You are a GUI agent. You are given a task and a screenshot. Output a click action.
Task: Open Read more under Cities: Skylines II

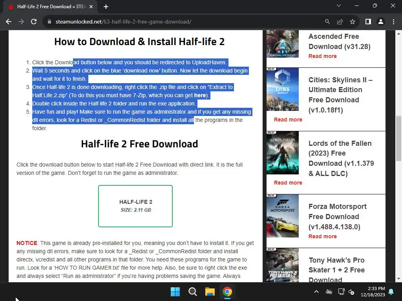click(288, 120)
